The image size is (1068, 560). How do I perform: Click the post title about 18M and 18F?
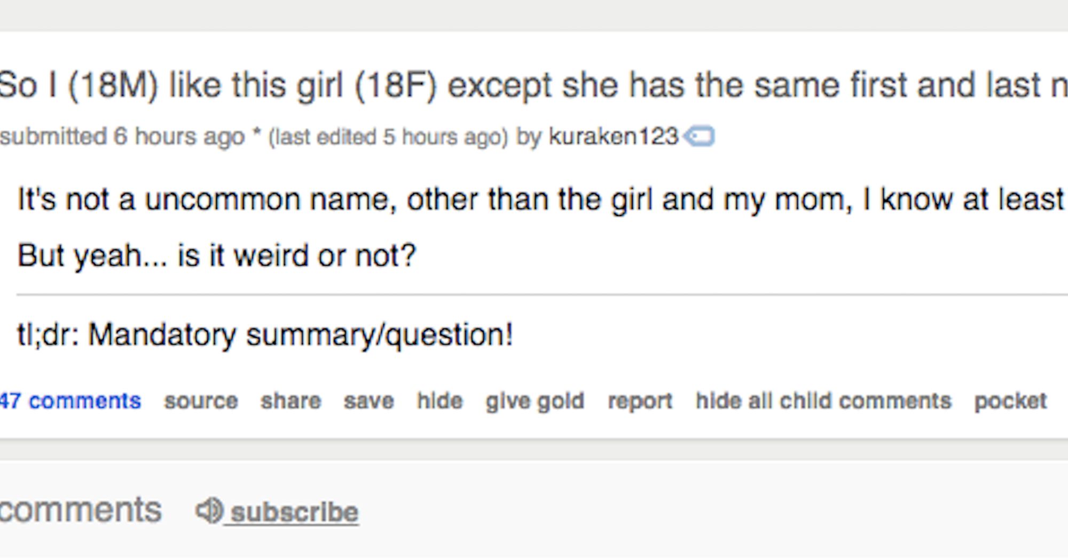[x=534, y=86]
